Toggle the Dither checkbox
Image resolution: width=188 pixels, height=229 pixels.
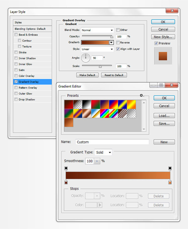[x=118, y=30]
